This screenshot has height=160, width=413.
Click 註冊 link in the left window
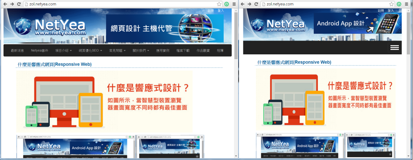[x=211, y=10]
